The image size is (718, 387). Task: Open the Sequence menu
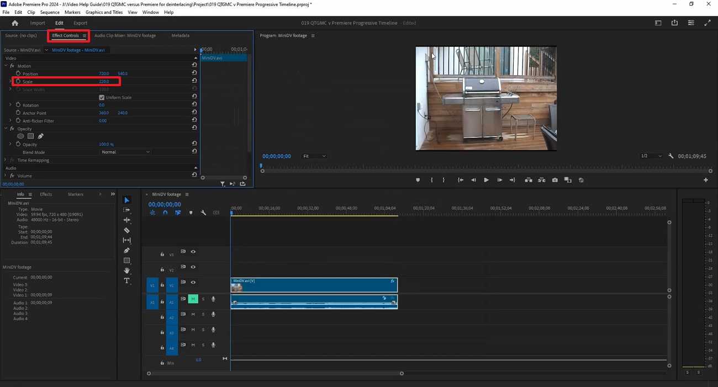point(50,12)
